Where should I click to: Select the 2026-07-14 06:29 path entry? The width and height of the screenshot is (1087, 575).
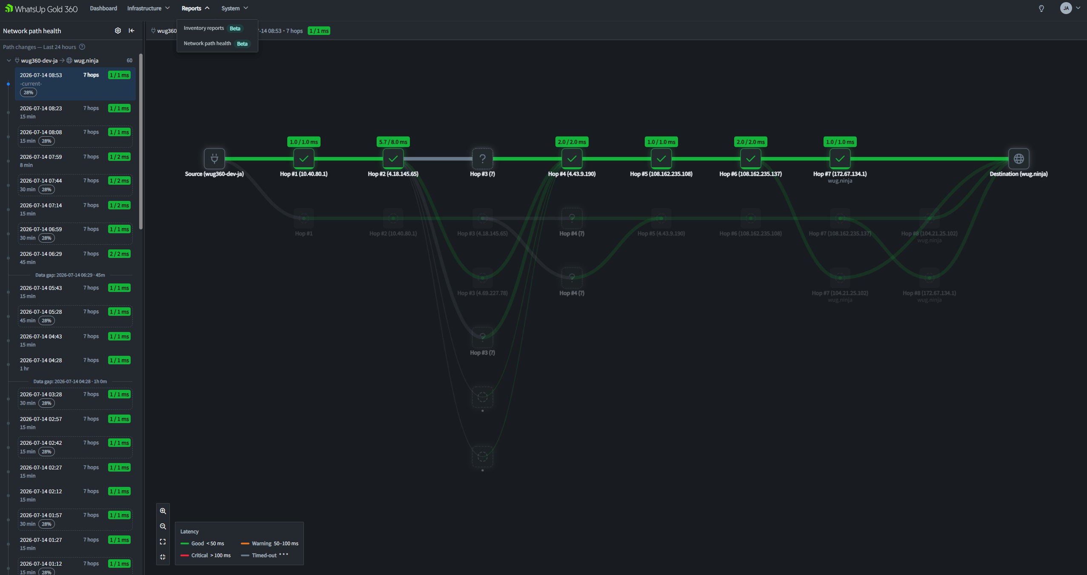pos(75,258)
